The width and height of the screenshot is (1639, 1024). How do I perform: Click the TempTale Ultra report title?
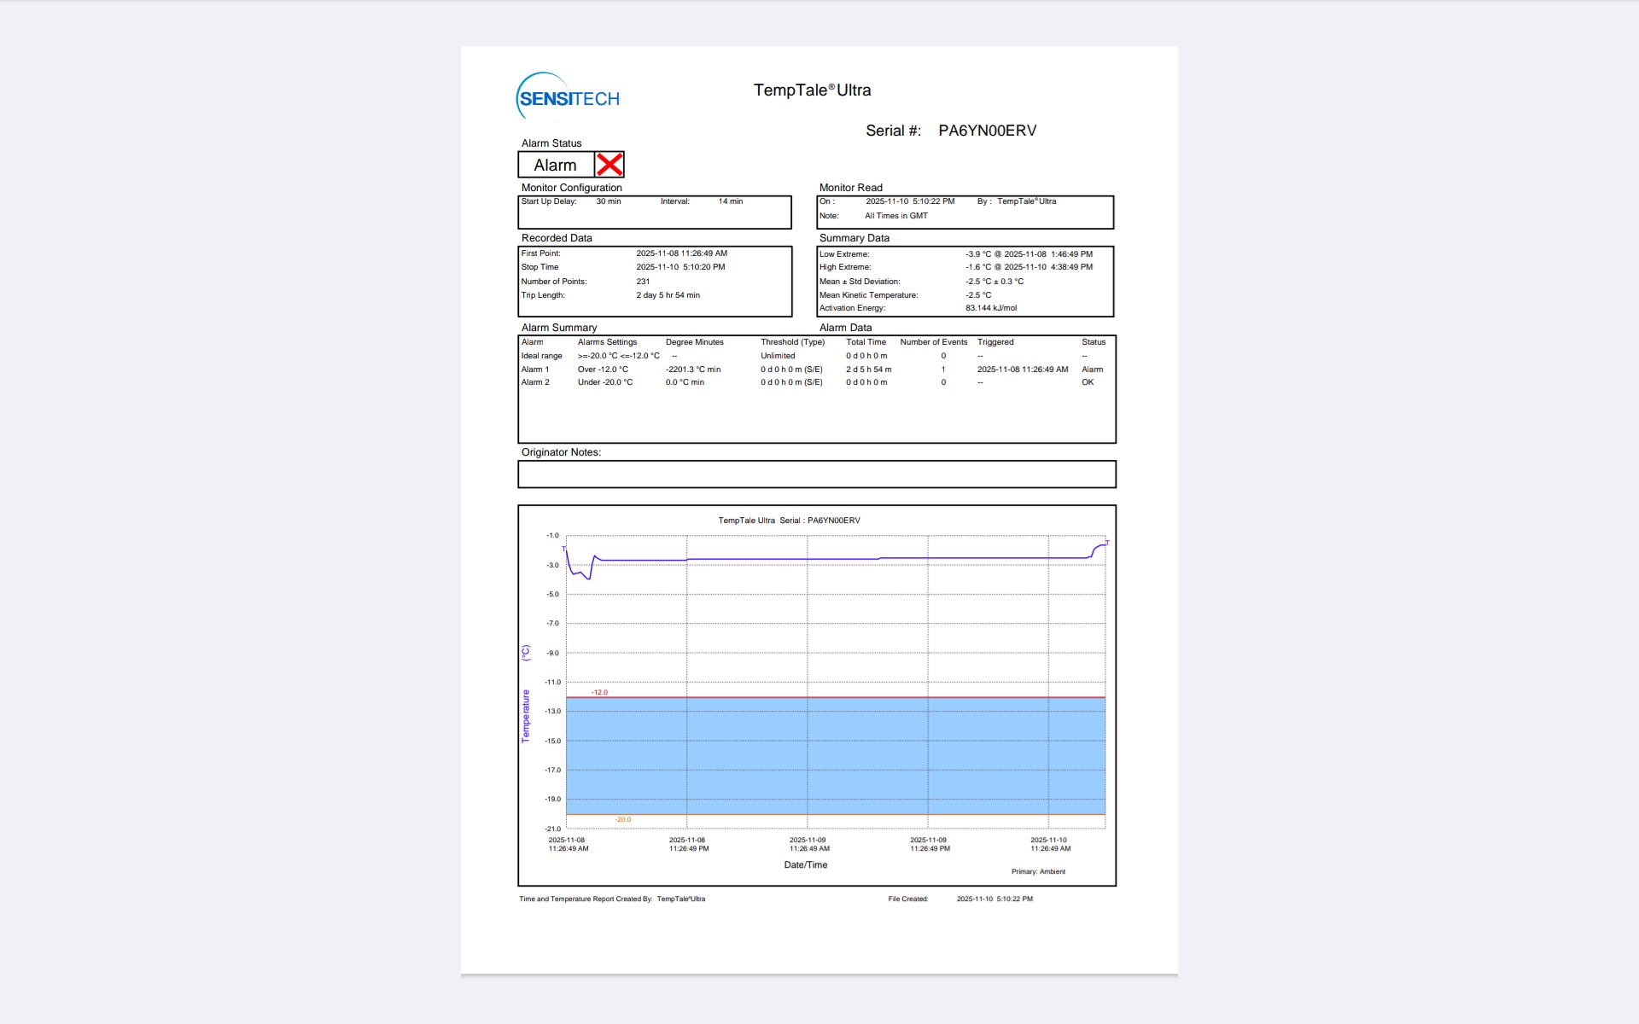click(x=812, y=90)
